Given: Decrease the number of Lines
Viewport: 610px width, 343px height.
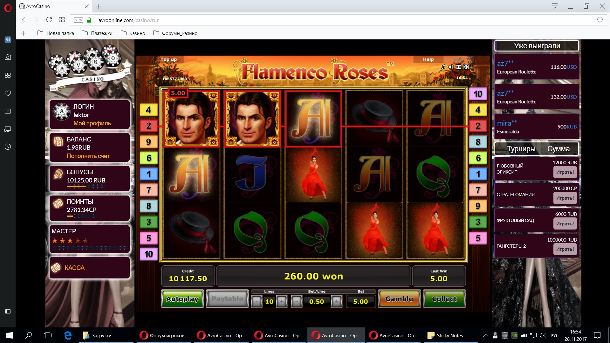Looking at the screenshot, I should click(257, 301).
